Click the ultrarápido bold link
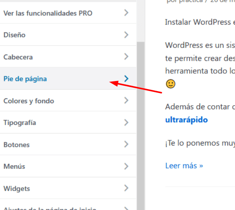Image resolution: width=235 pixels, height=210 pixels. tap(186, 120)
